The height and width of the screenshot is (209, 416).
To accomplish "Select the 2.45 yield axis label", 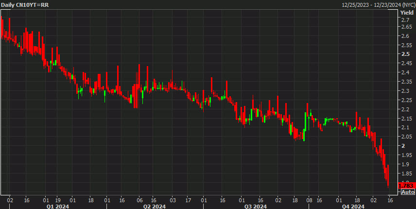I will pyautogui.click(x=407, y=63).
